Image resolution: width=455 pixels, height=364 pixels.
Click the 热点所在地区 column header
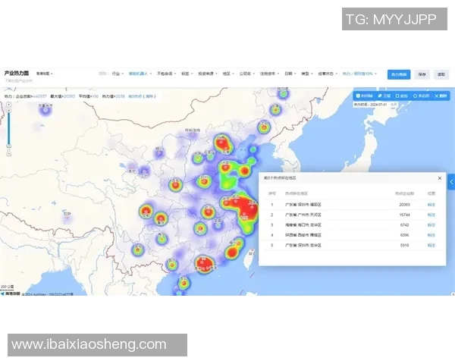(x=297, y=193)
